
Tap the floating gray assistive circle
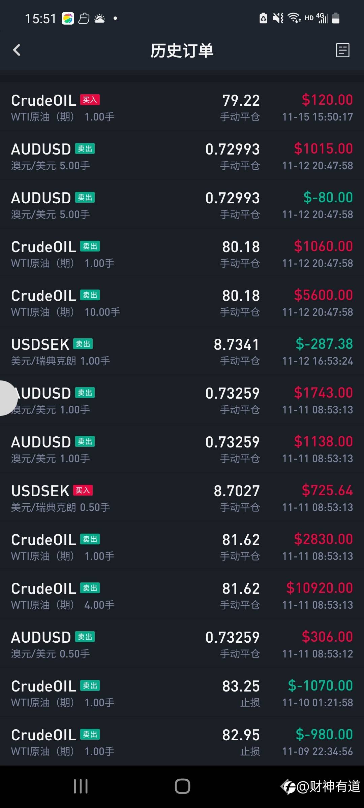tap(7, 398)
